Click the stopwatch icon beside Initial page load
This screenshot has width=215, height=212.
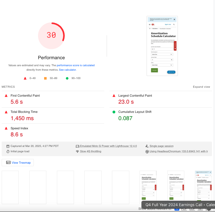click(8, 151)
